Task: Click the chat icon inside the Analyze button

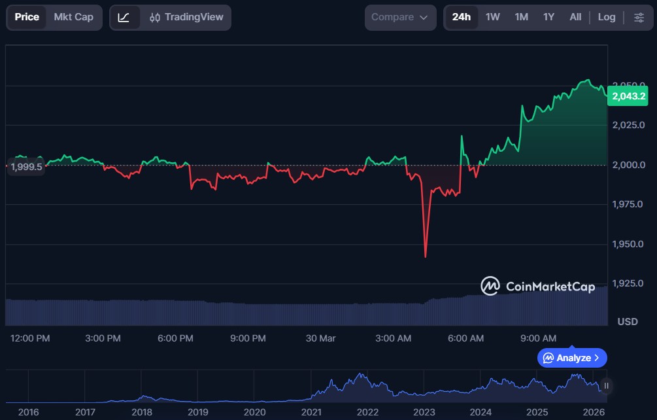Action: coord(548,358)
